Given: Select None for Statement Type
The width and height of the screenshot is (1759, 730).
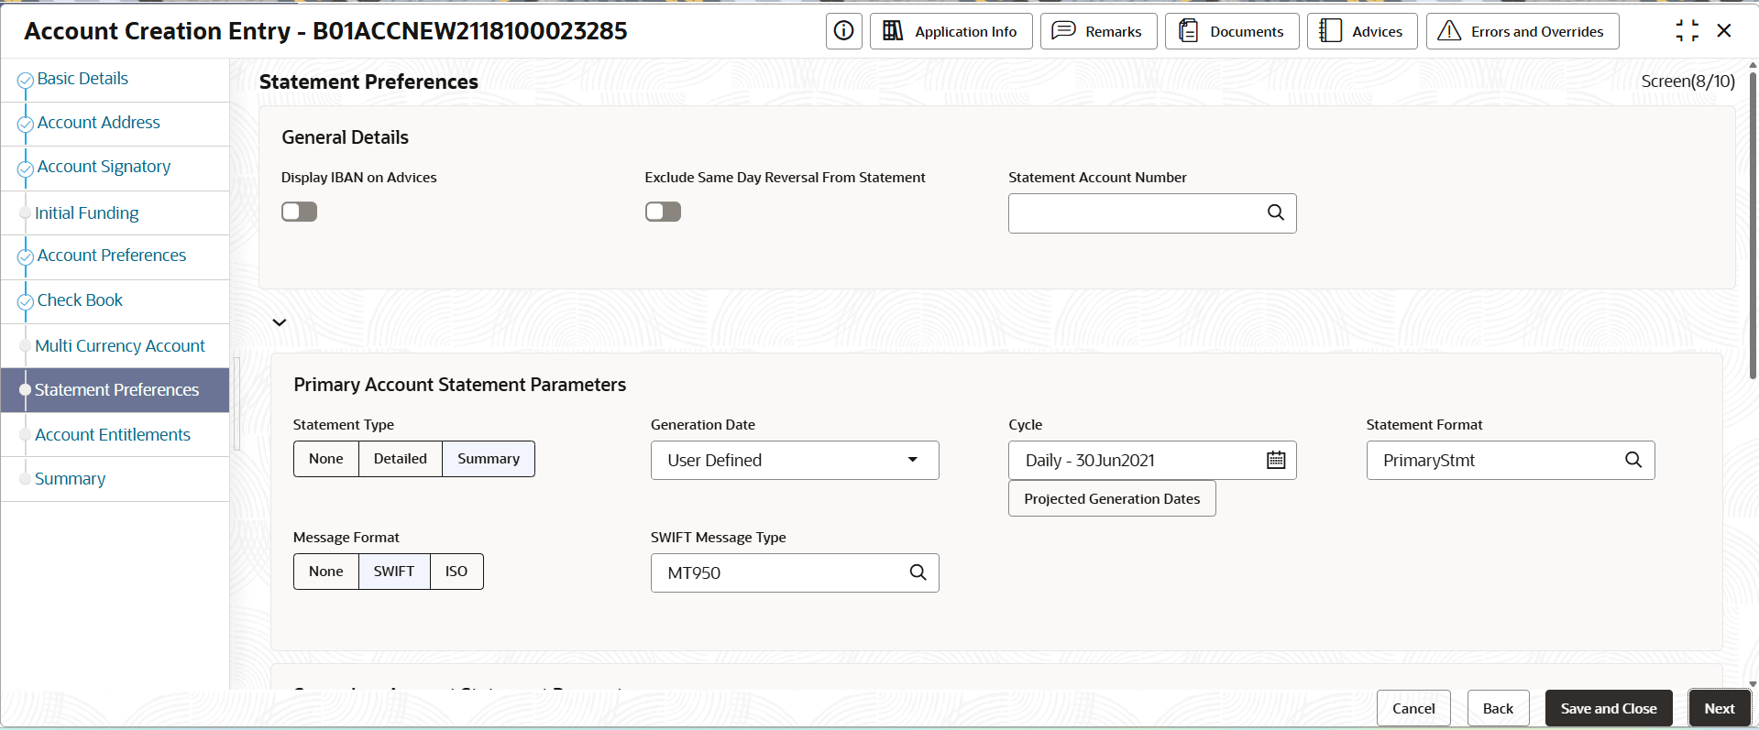Looking at the screenshot, I should coord(326,459).
